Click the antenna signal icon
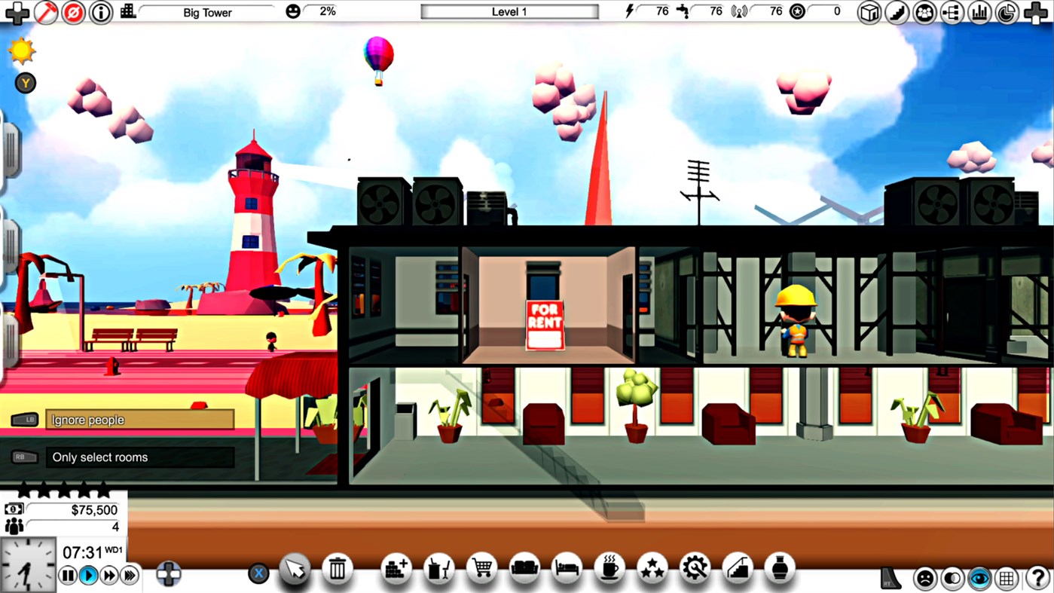 point(739,11)
